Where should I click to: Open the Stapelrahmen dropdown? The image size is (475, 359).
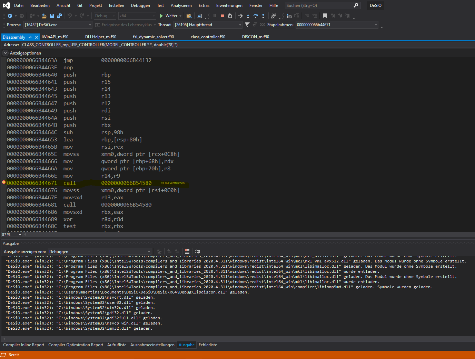[x=376, y=24]
